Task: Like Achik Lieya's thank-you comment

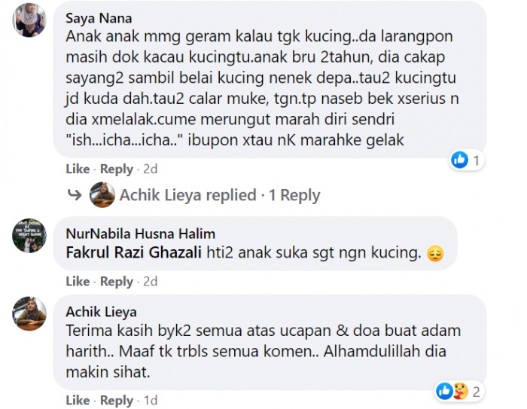Action: coord(77,400)
